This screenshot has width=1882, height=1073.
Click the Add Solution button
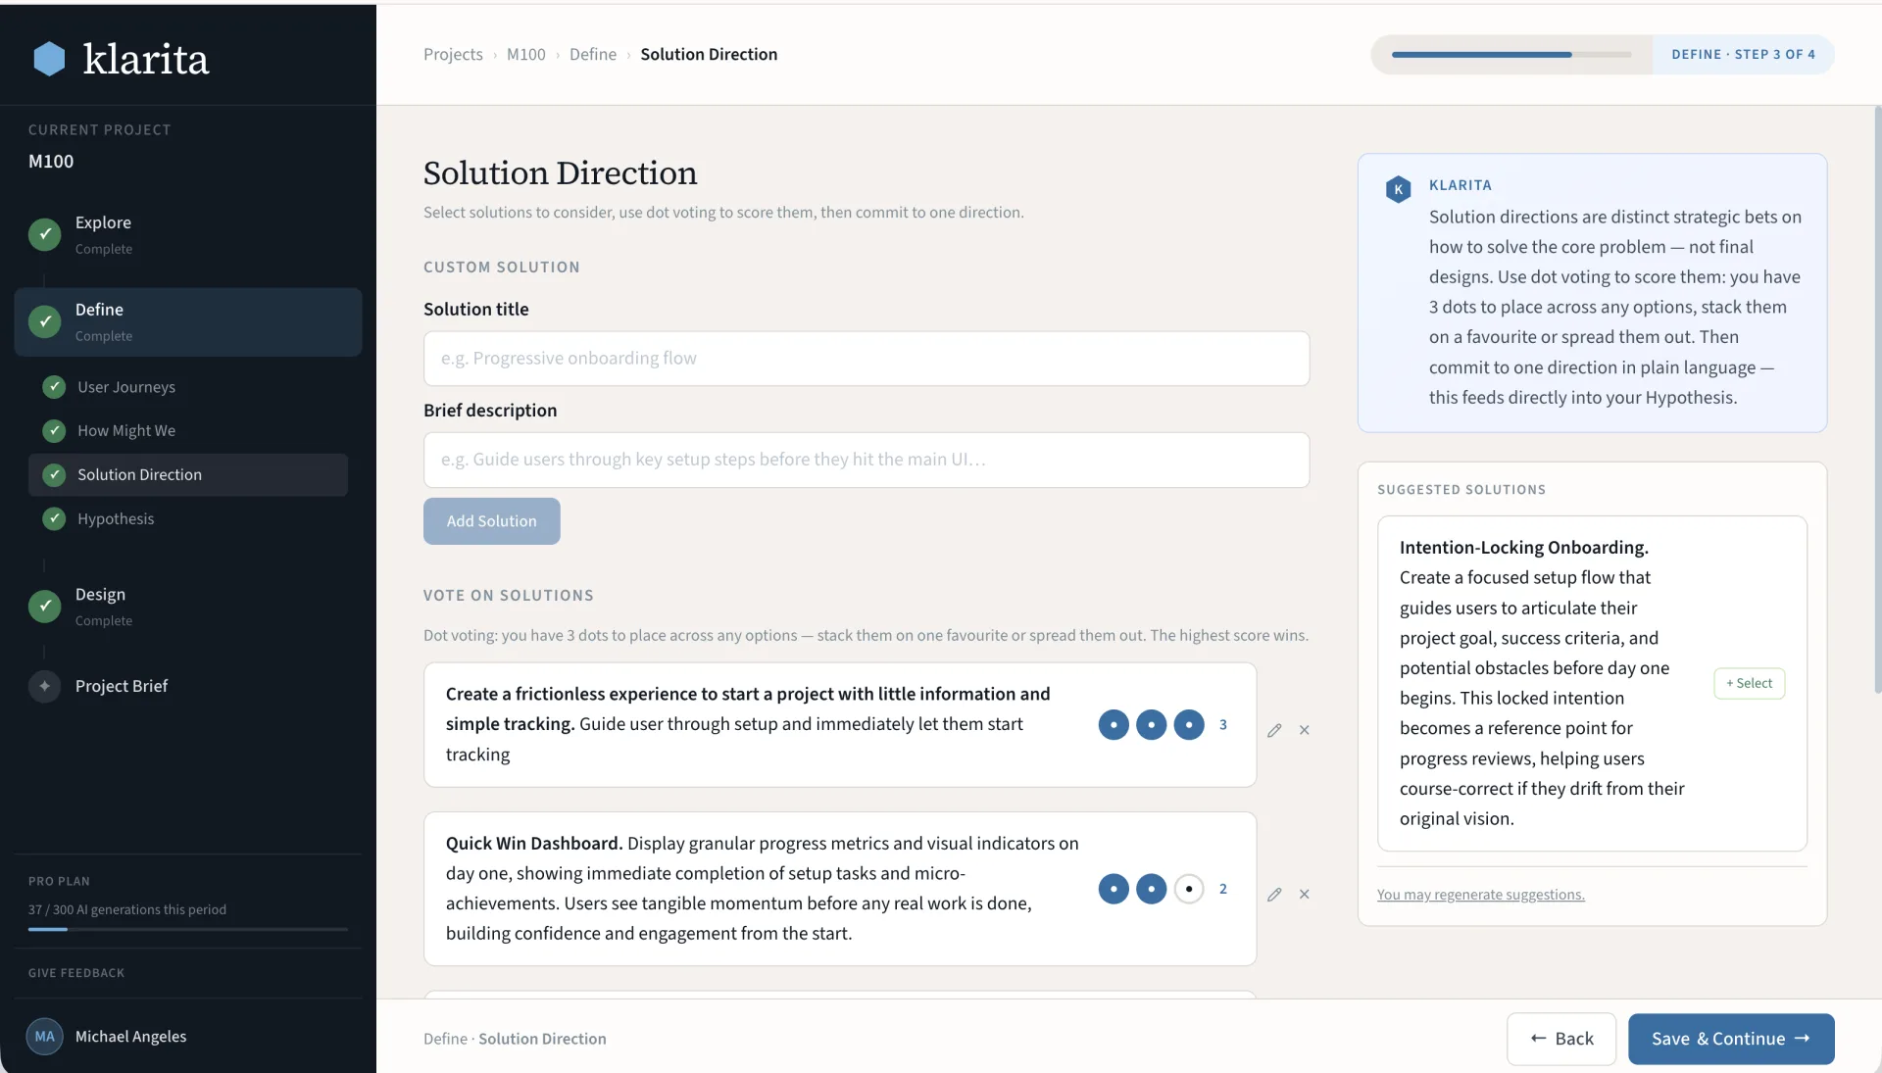pos(492,521)
